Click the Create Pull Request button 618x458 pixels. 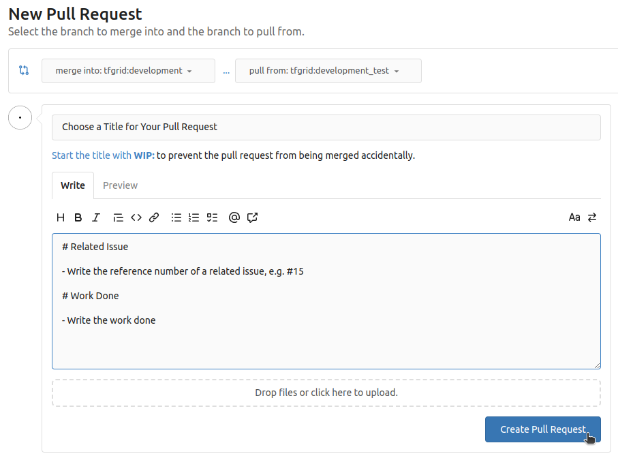(542, 429)
